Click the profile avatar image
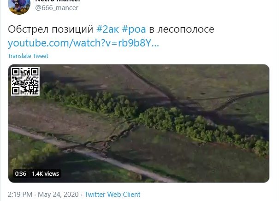This screenshot has width=279, height=201. click(x=19, y=6)
